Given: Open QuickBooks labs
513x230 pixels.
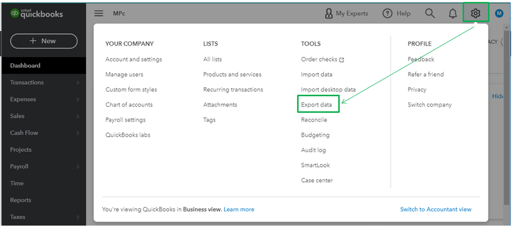Looking at the screenshot, I should (127, 135).
